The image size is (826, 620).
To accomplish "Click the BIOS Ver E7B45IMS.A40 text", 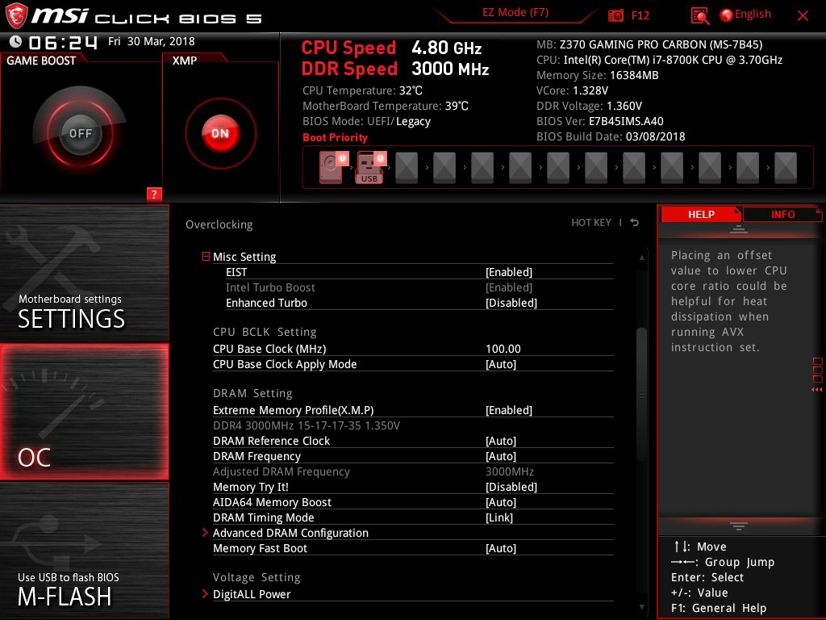I will (x=600, y=121).
